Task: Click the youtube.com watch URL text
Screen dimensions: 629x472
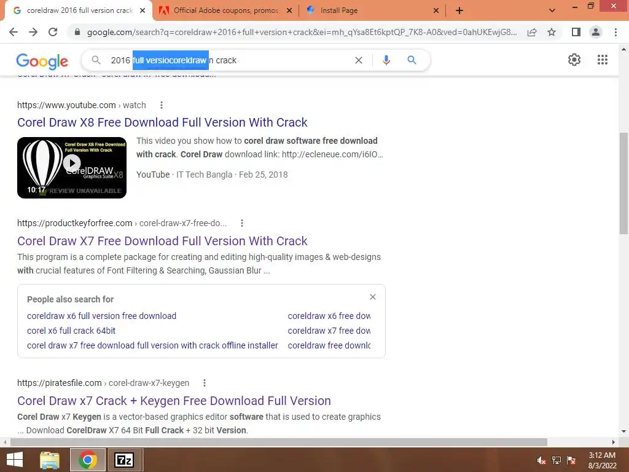Action: 82,105
